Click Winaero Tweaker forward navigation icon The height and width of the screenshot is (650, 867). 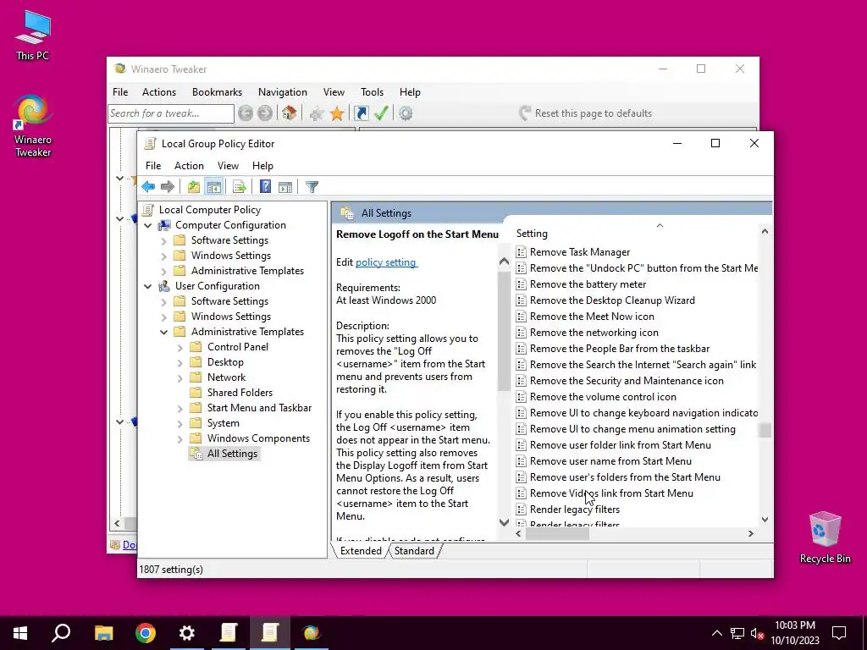point(265,113)
